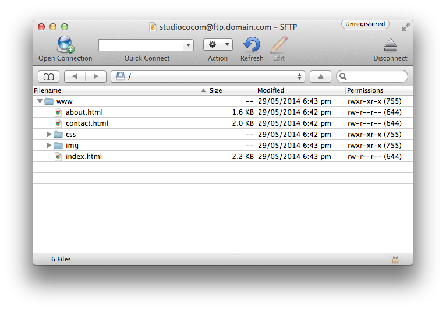The width and height of the screenshot is (446, 311).
Task: Select the img folder icon
Action: (x=58, y=146)
